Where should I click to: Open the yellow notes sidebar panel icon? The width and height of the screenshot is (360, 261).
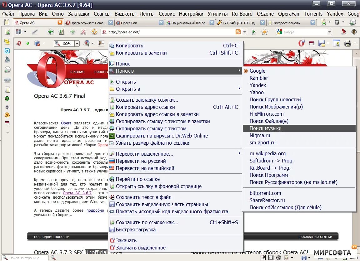[7, 41]
